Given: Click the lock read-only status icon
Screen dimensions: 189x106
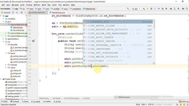Looking at the screenshot, I should coord(177,105).
